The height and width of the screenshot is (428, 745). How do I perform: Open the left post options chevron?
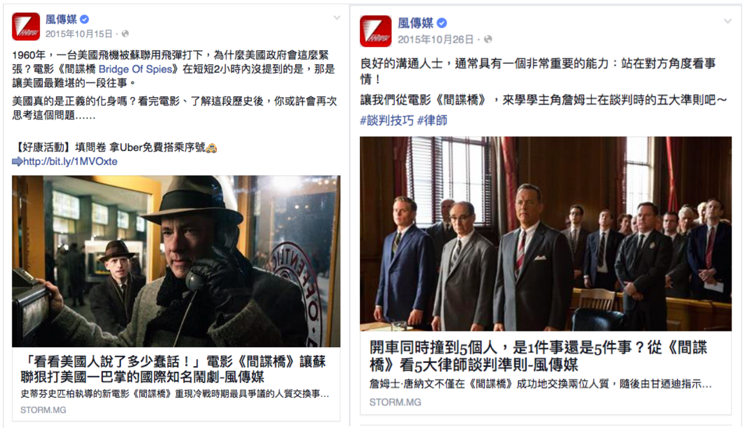coord(337,18)
